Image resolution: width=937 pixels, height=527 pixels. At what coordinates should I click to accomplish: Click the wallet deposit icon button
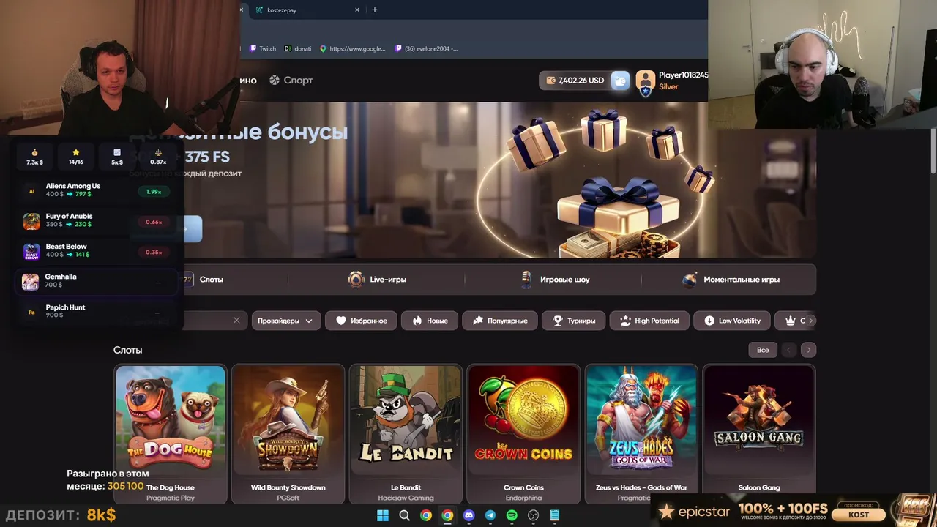[x=620, y=81]
